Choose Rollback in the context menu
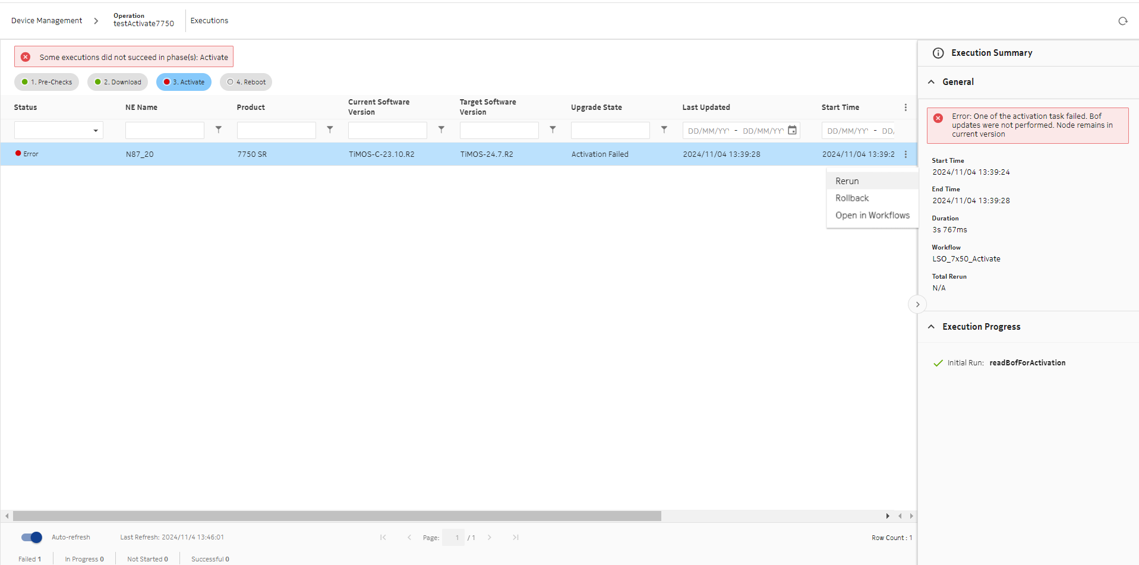Viewport: 1139px width, 565px height. [x=852, y=198]
